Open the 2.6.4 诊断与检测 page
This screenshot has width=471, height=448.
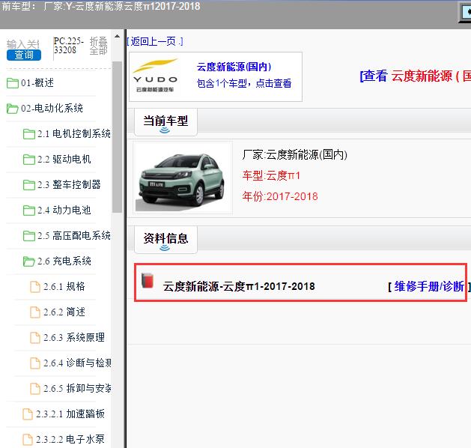(x=77, y=363)
